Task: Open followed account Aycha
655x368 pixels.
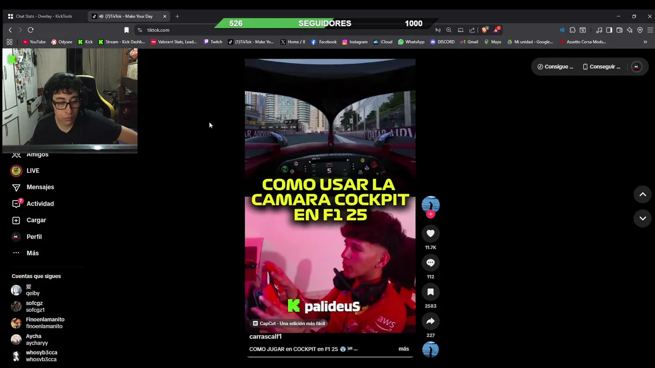Action: (x=31, y=340)
